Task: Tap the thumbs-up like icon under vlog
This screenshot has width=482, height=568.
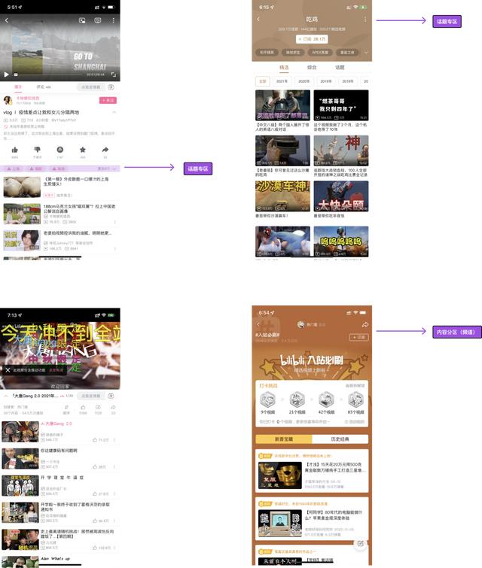Action: [14, 150]
